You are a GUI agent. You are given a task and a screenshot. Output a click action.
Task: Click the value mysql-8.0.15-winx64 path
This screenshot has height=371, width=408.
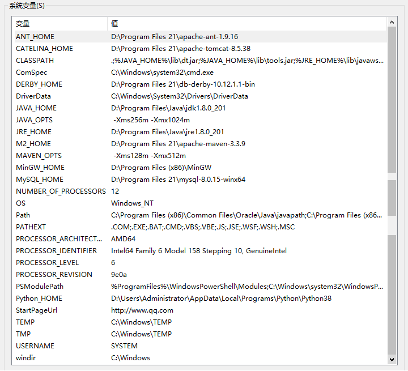tap(178, 180)
